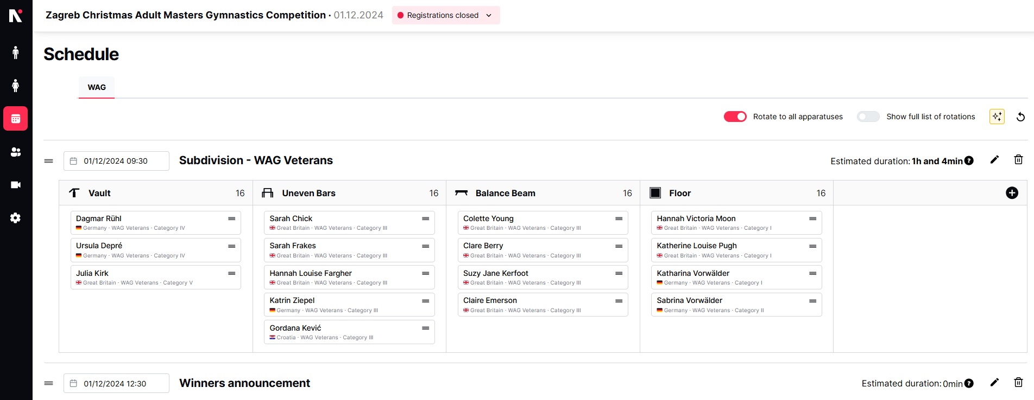Click the auto-generate schedule sparkle icon
Viewport: 1034px width, 400px height.
click(x=997, y=117)
